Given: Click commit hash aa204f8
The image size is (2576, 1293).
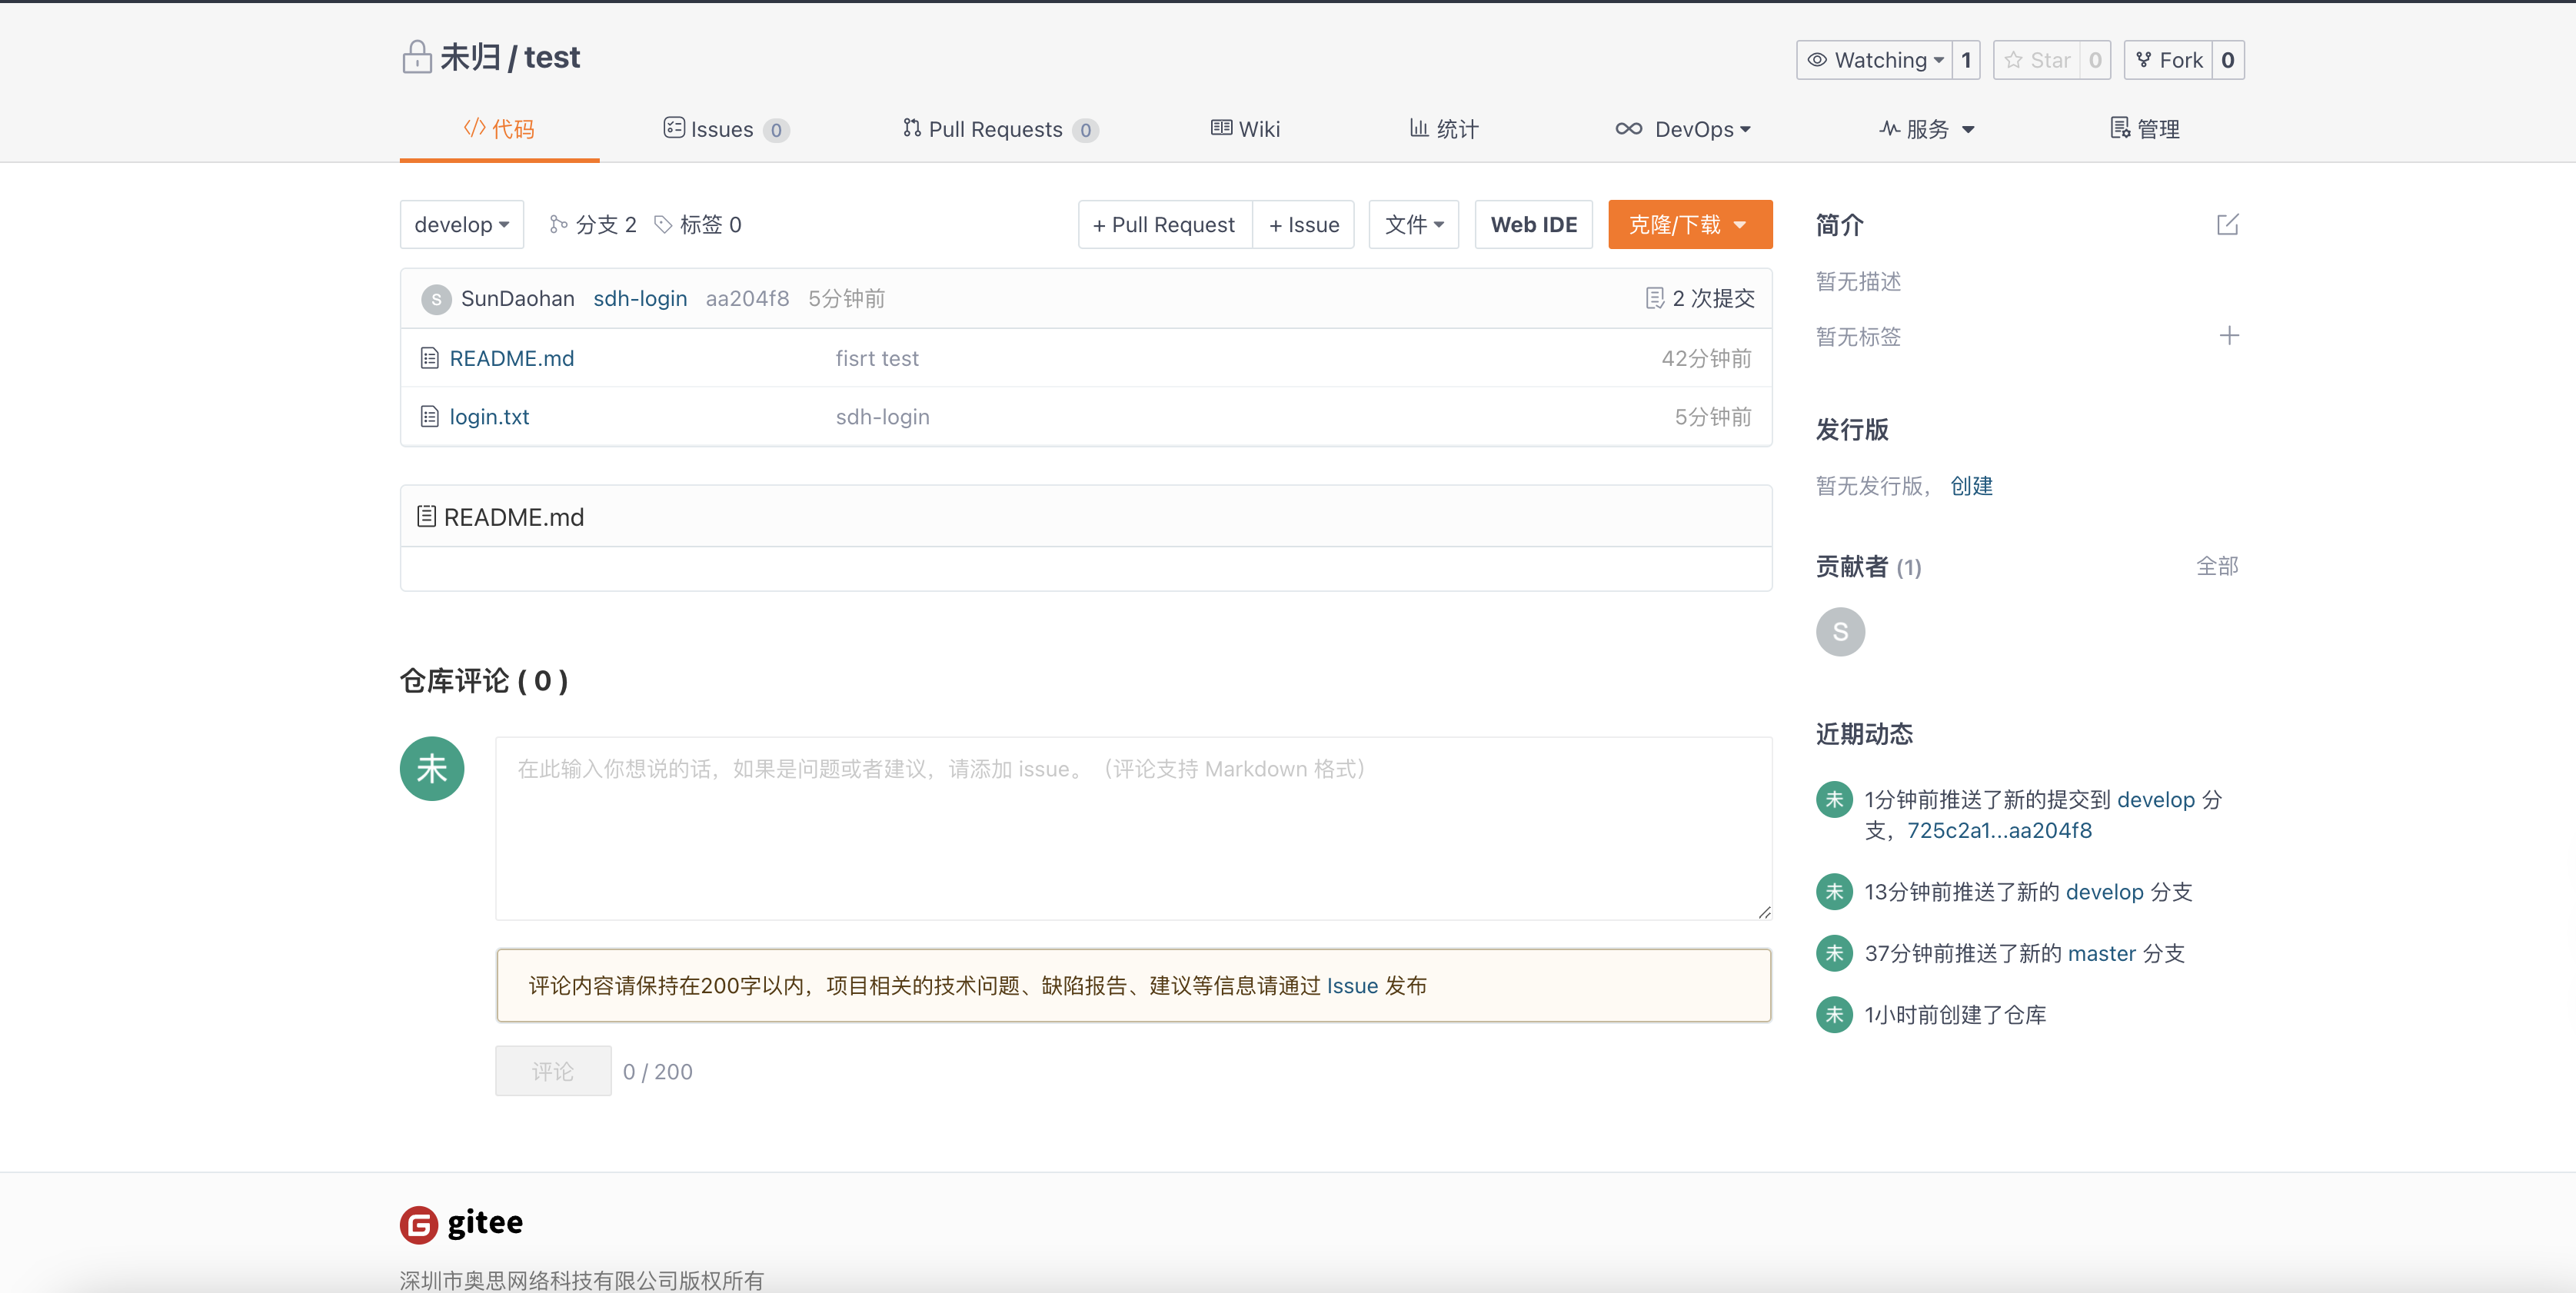Looking at the screenshot, I should [x=747, y=299].
